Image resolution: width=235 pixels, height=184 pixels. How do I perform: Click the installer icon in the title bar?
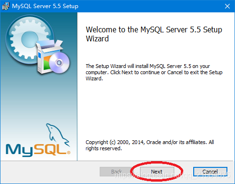pyautogui.click(x=6, y=6)
